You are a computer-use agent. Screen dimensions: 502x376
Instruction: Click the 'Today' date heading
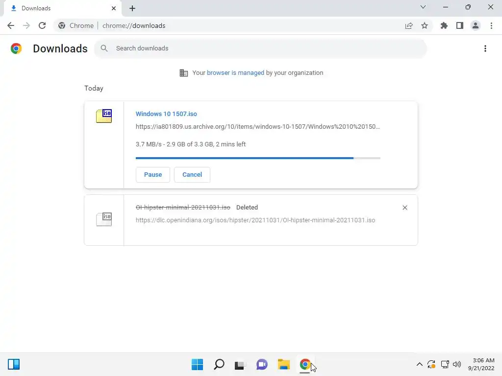coord(94,88)
